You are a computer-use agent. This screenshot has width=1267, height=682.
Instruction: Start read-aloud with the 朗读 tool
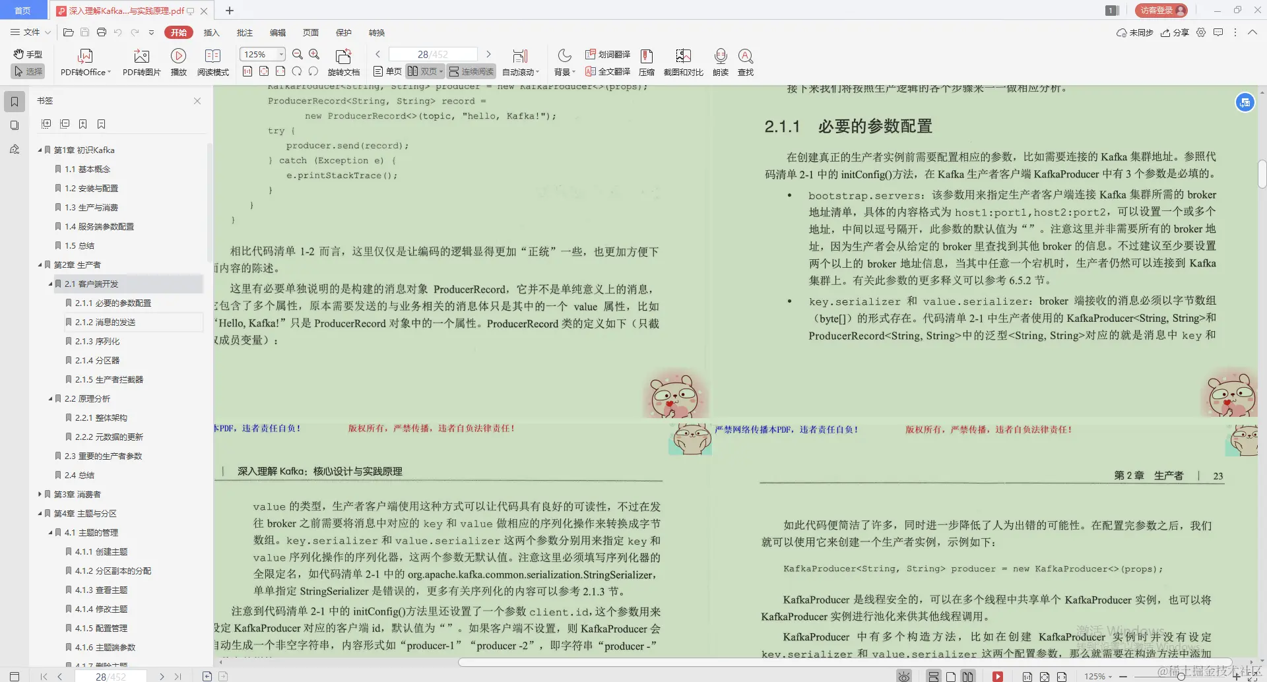[721, 61]
